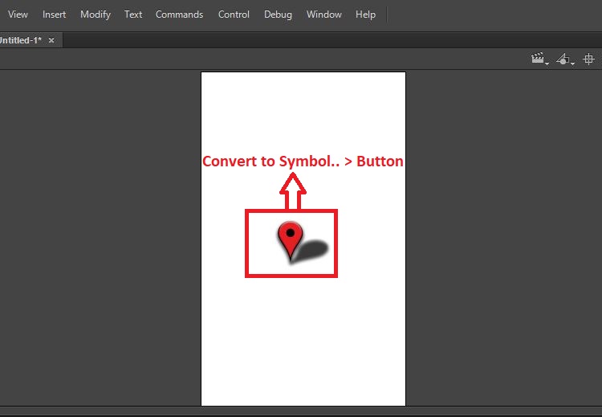Open the Control menu

pos(234,14)
